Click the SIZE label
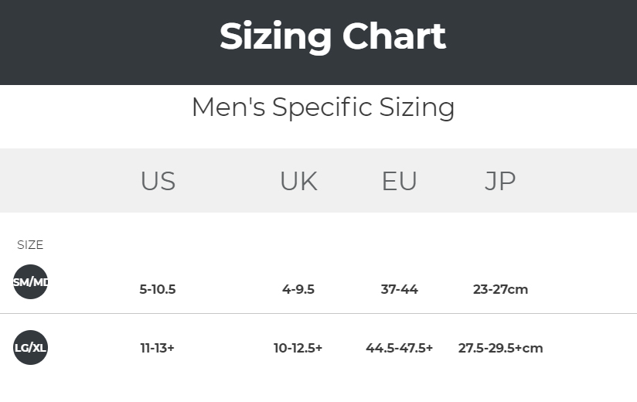 (x=30, y=245)
